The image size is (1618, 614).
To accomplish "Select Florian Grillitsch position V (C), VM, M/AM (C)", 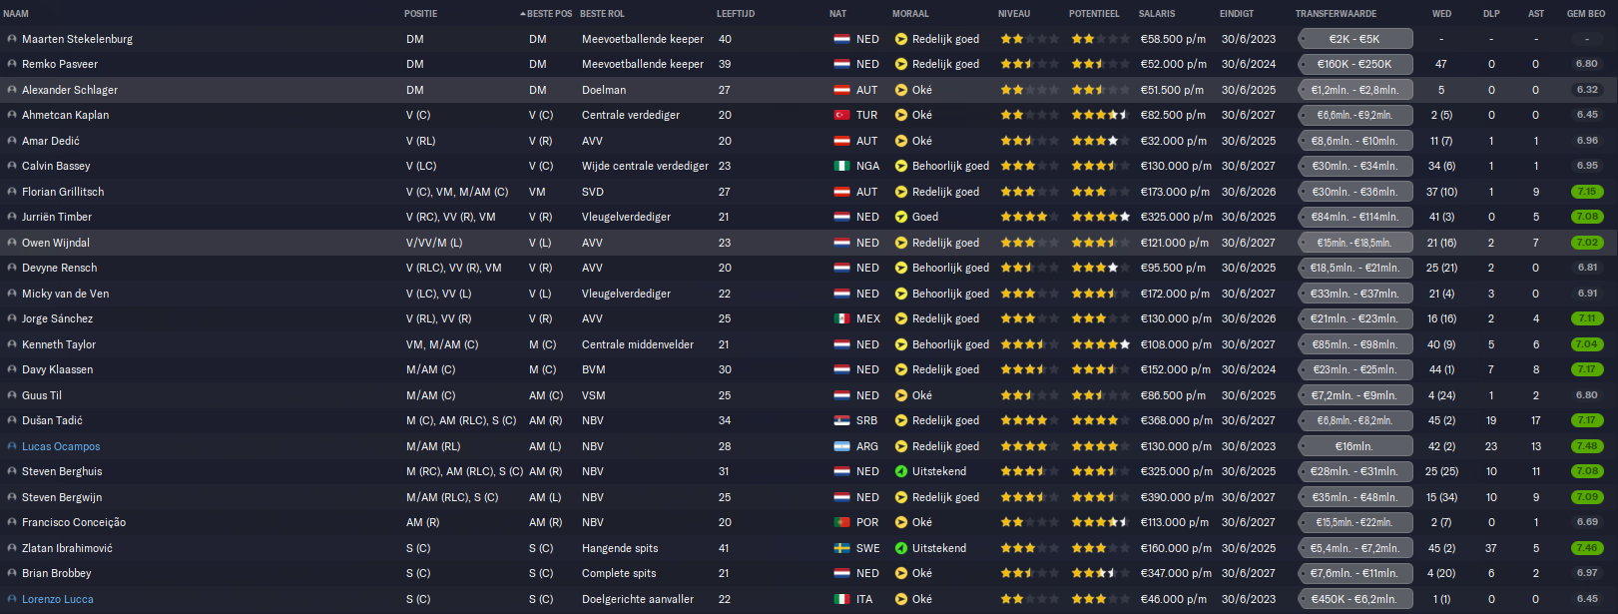I will click(457, 192).
